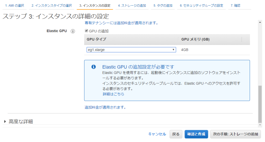Go to 1. AMI の選択 tab
Viewport: 265px width, 142px height.
[x=14, y=6]
